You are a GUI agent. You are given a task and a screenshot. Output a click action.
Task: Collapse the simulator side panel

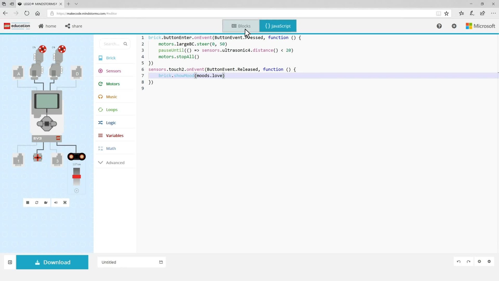[x=10, y=262]
